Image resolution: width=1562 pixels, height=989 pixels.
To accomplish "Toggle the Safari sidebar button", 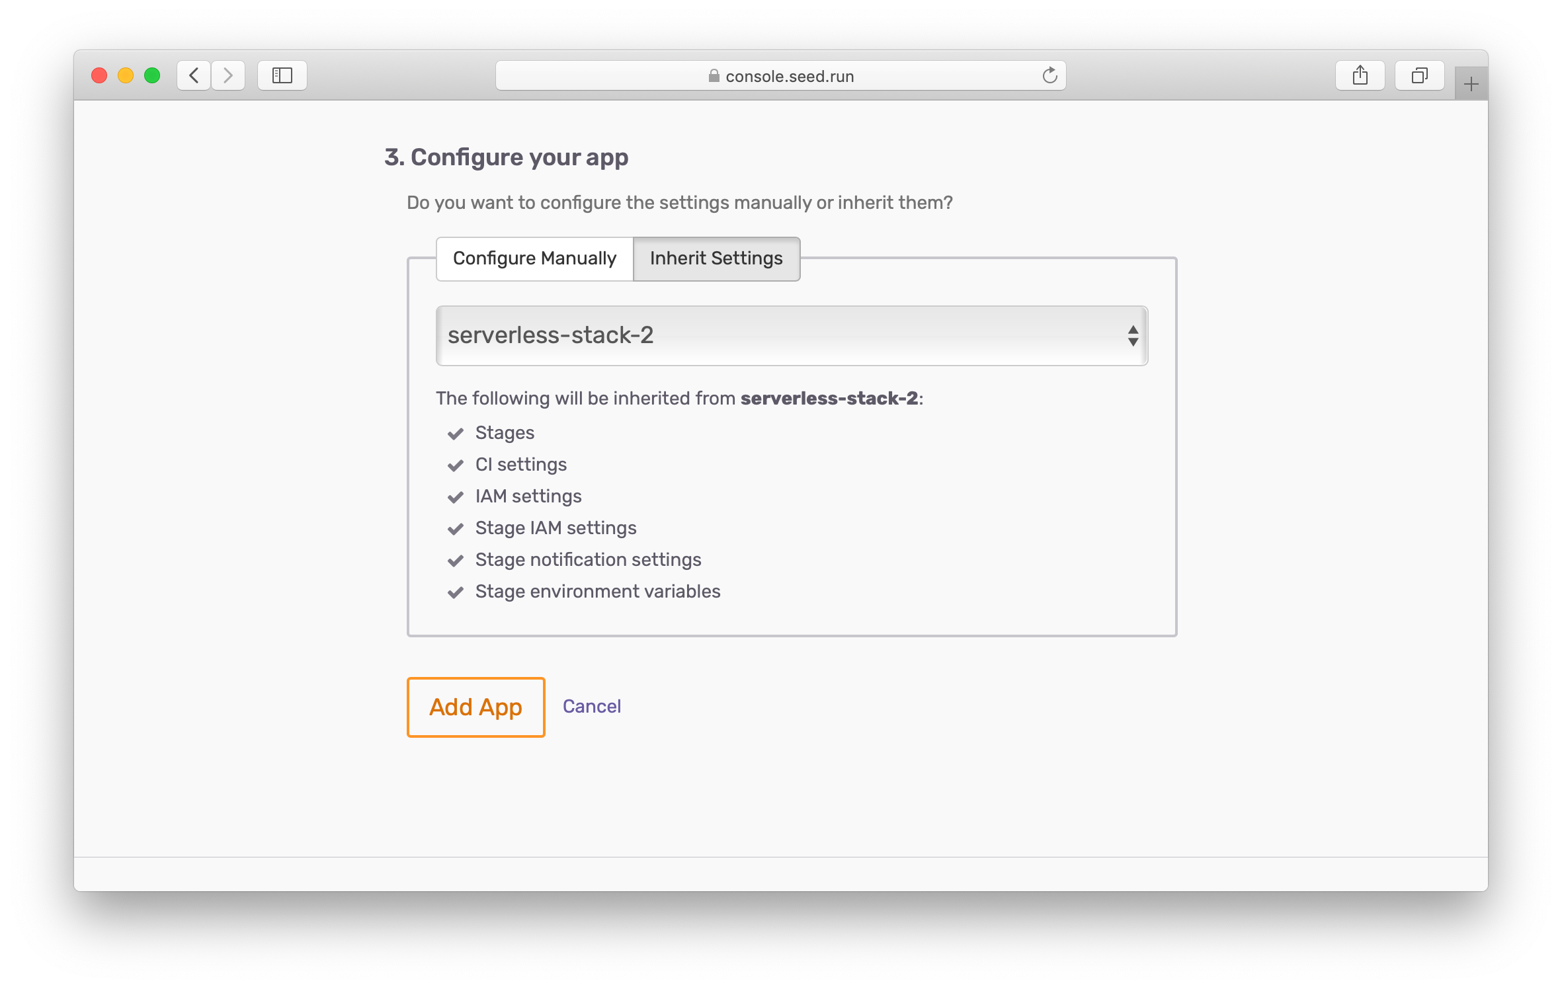I will tap(282, 75).
